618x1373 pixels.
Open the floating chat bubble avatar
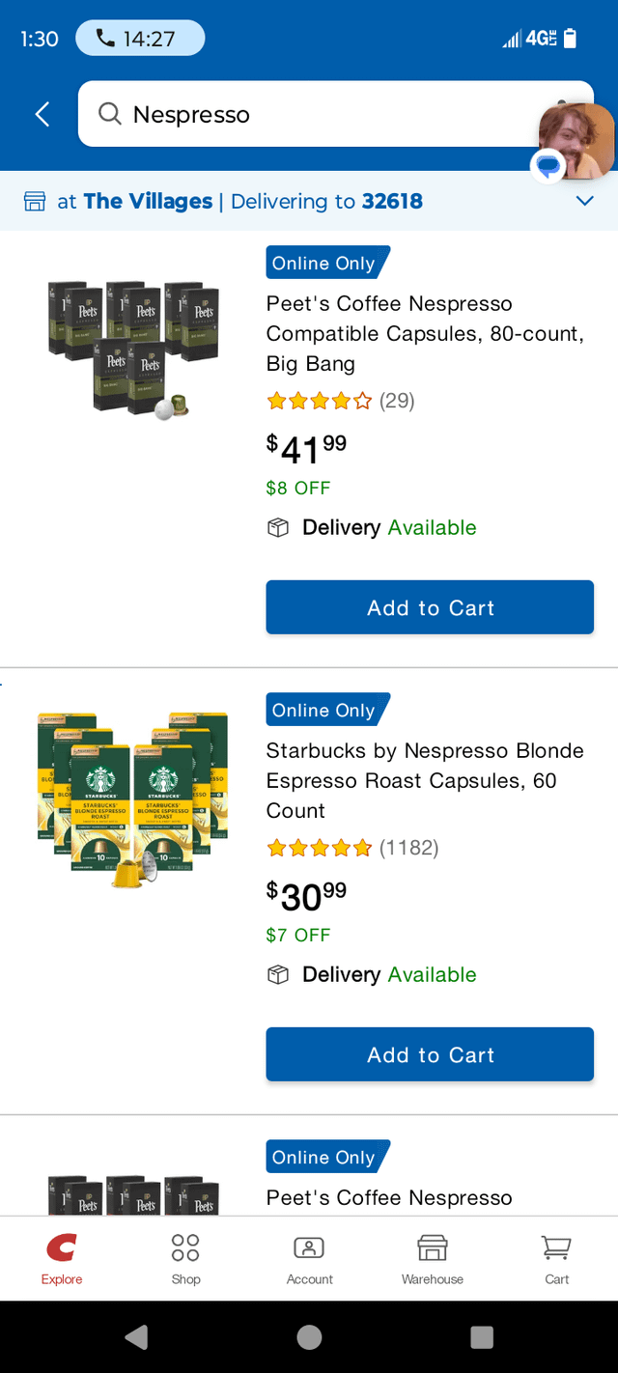tap(576, 143)
